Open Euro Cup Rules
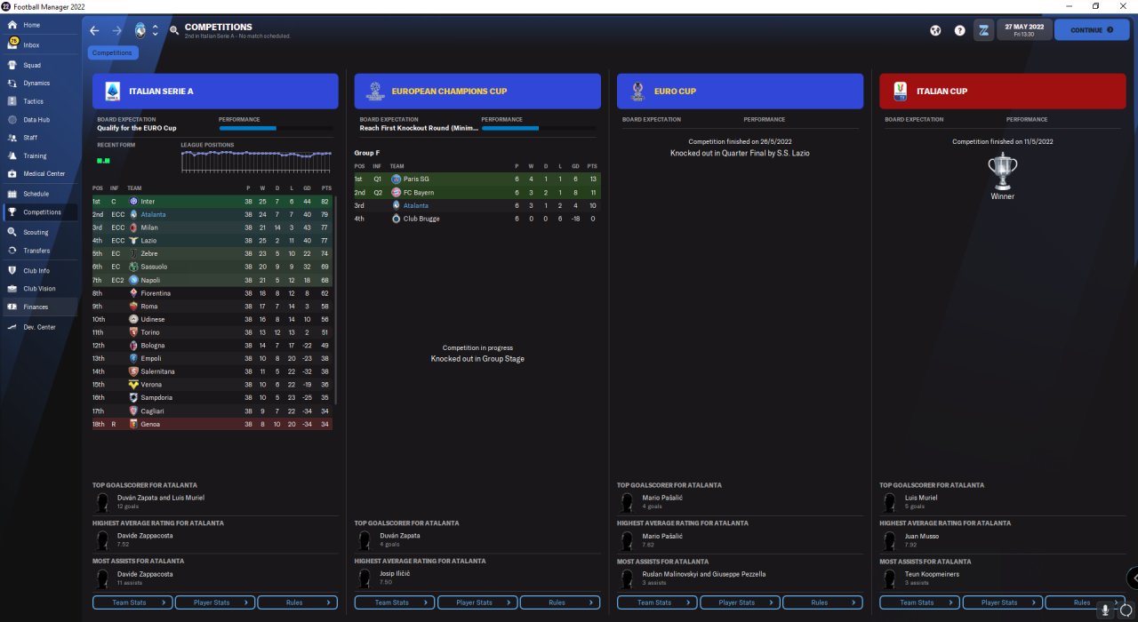The image size is (1138, 622). [822, 602]
